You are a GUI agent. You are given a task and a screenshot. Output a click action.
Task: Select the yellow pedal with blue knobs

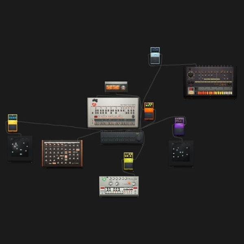[x=13, y=123]
